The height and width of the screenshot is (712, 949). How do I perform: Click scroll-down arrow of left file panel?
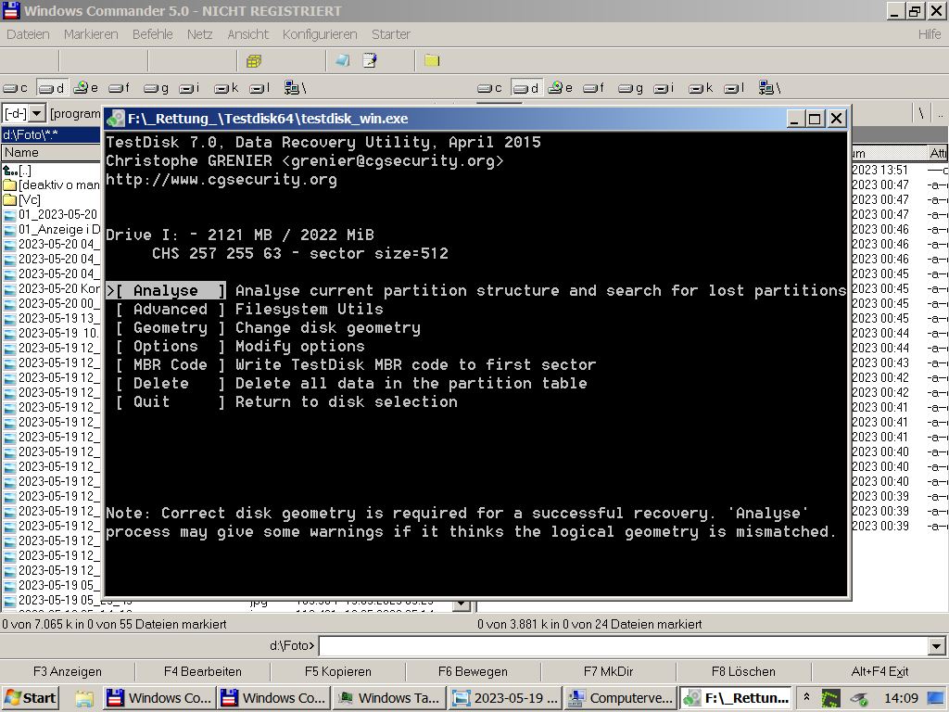click(462, 604)
